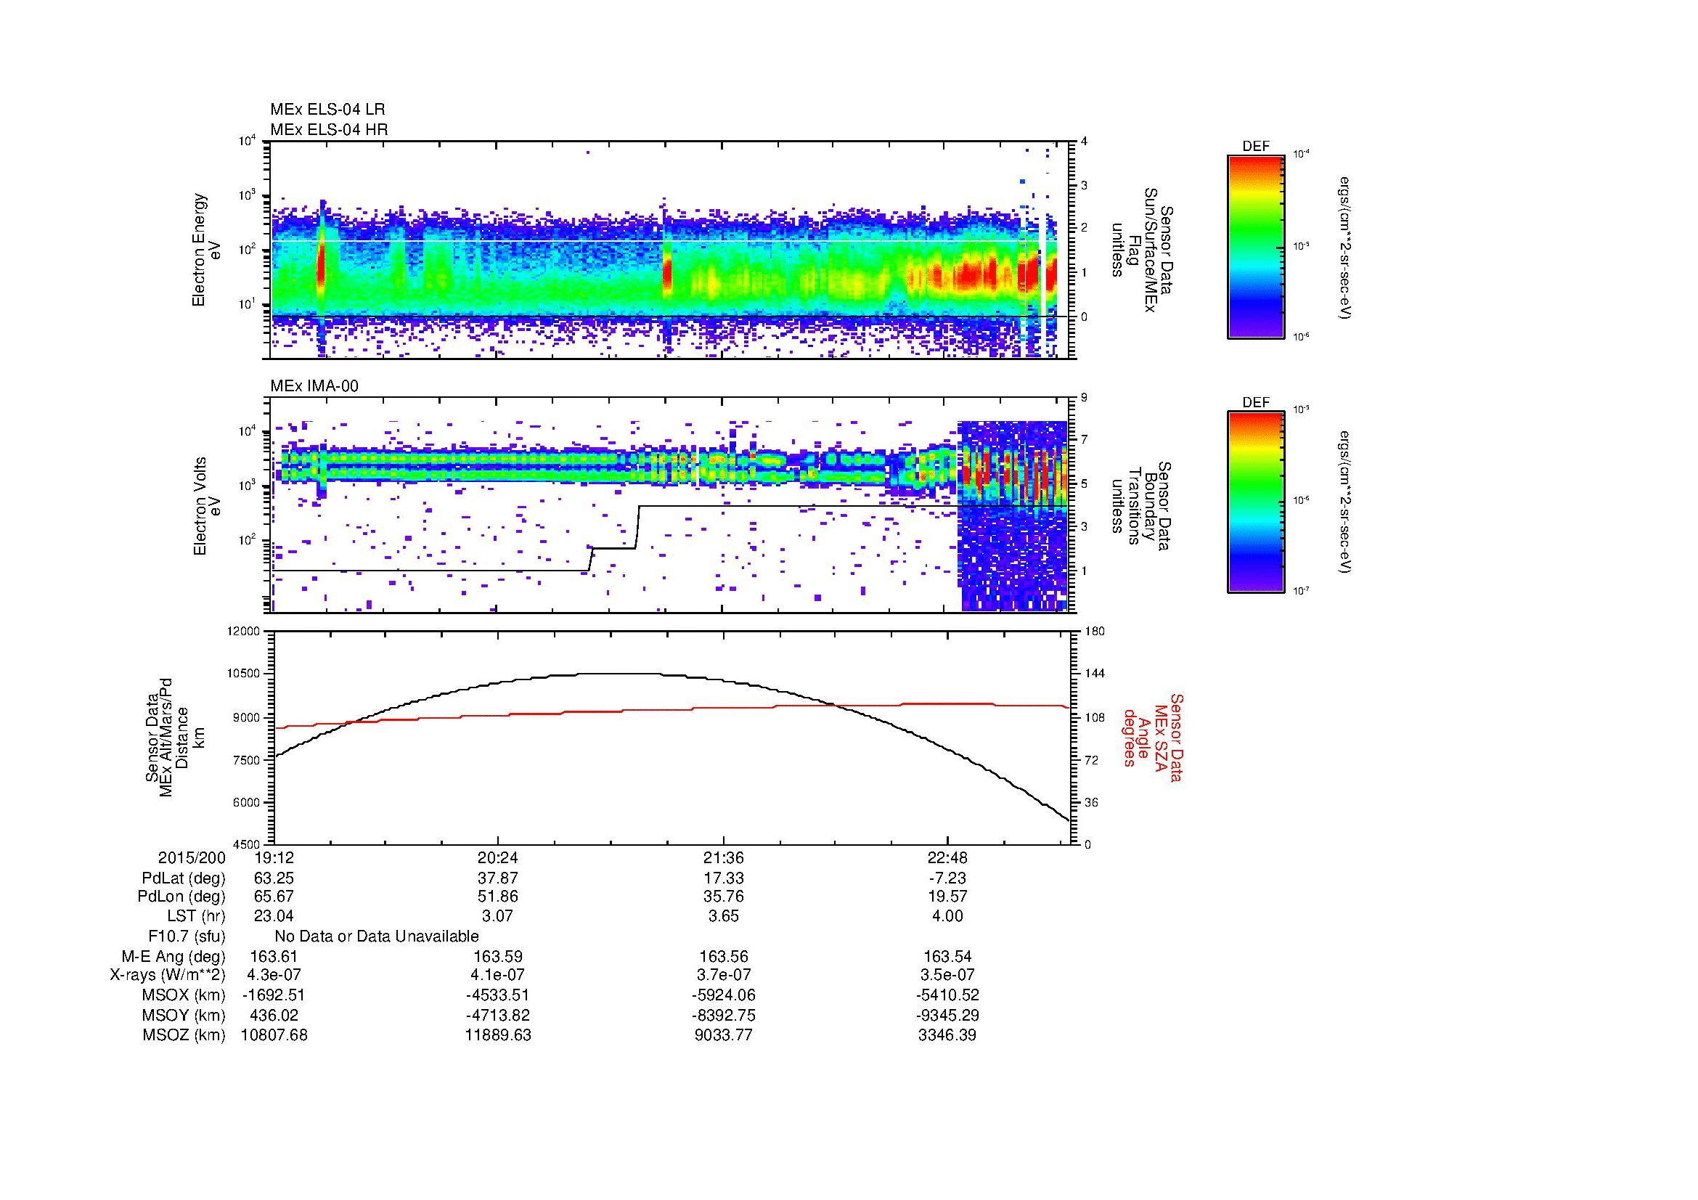Click the 'MEx ELS-04 HR' panel title
Viewport: 1698px width, 1200px height.
pos(328,129)
